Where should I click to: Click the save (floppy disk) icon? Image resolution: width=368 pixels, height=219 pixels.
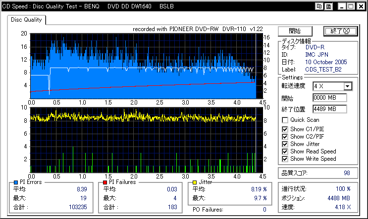(x=328, y=6)
